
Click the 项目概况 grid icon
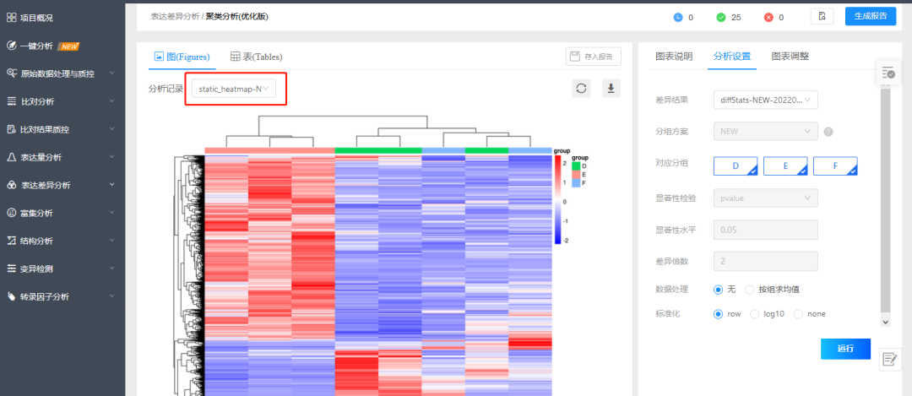[11, 18]
